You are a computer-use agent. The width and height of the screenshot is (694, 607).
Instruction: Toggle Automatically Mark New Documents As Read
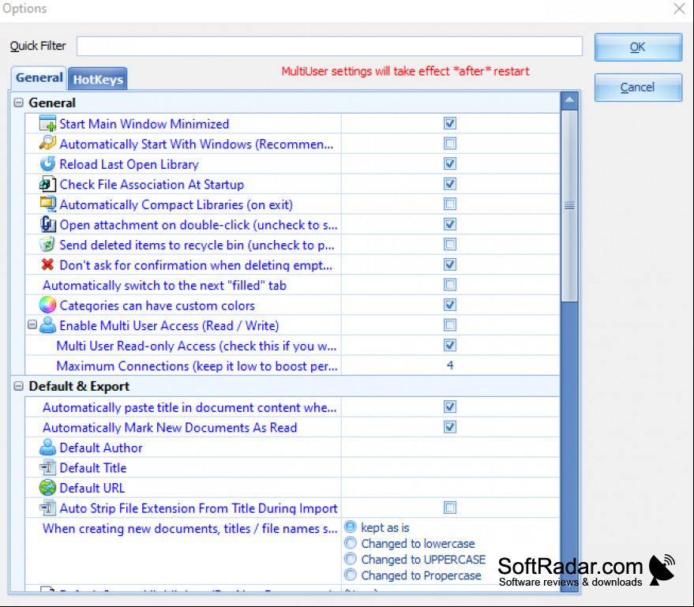click(450, 427)
